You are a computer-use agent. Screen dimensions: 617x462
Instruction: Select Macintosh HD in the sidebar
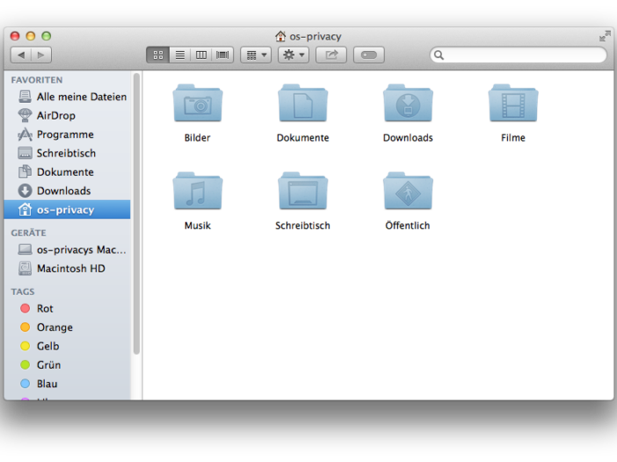(68, 269)
